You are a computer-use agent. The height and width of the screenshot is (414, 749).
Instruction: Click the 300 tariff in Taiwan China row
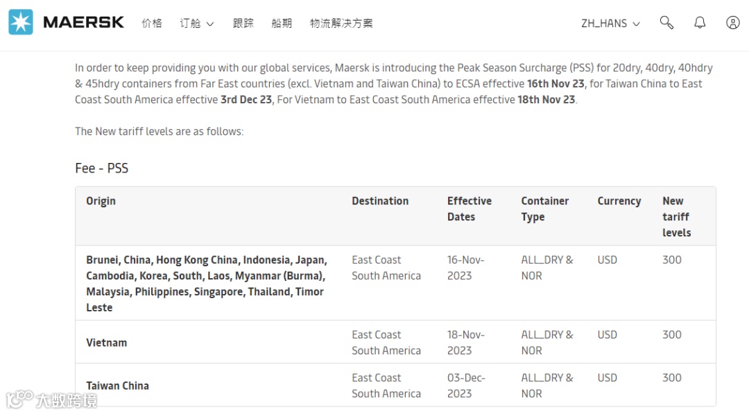click(671, 378)
